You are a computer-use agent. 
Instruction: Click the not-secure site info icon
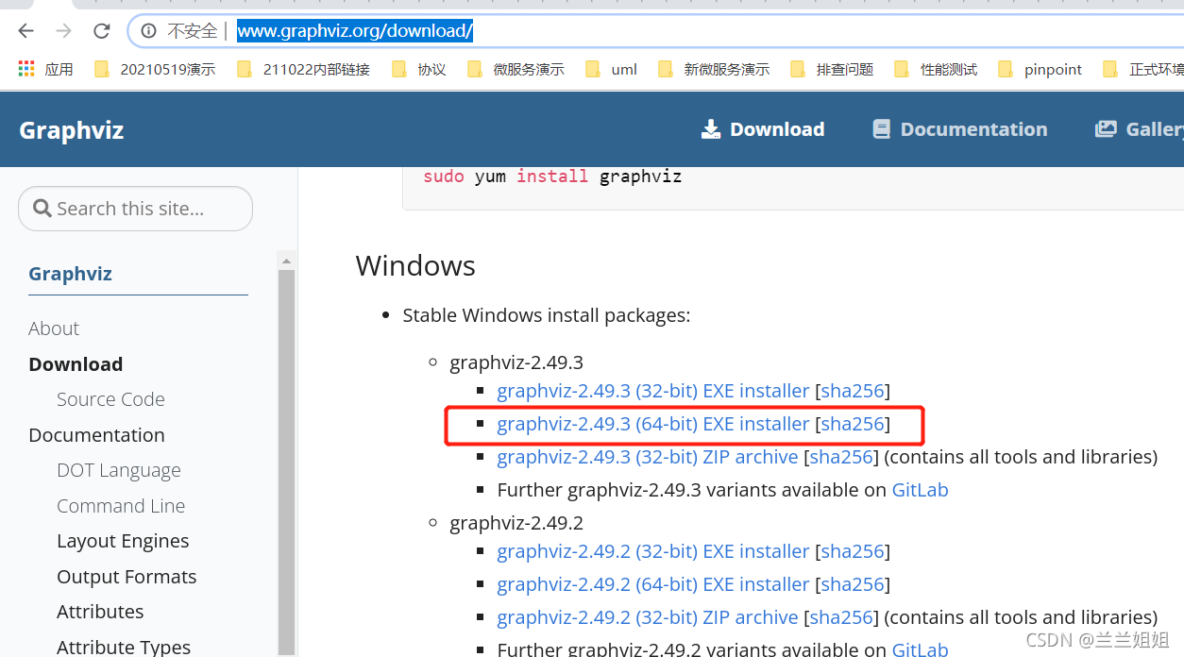[148, 31]
